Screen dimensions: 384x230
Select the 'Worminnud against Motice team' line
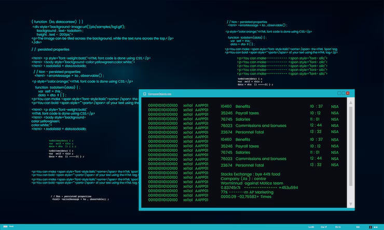click(x=252, y=183)
